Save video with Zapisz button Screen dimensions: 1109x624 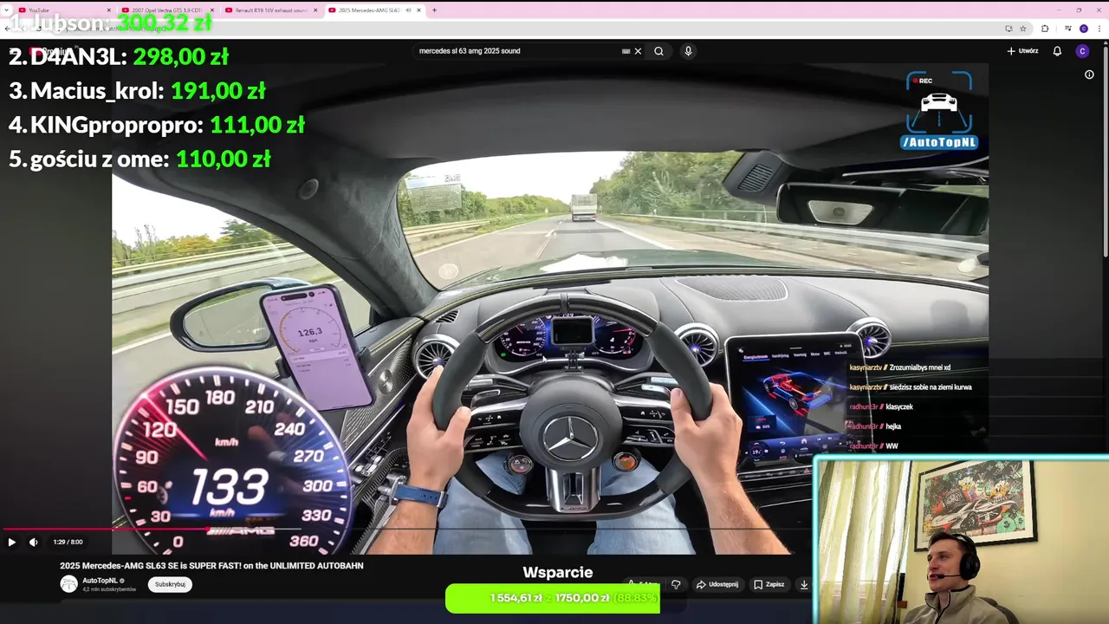(769, 584)
